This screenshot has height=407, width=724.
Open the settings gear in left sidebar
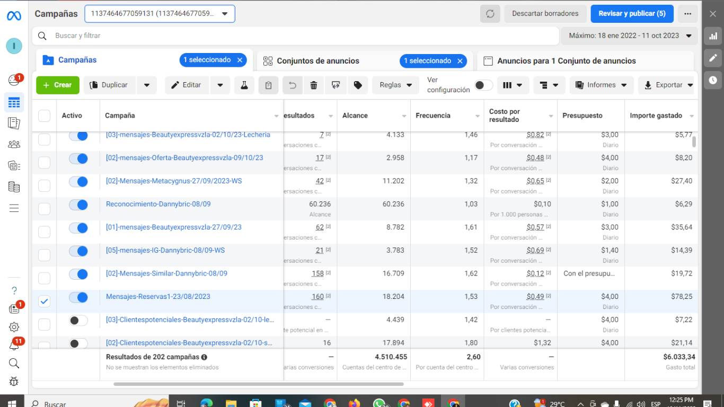[x=14, y=327]
